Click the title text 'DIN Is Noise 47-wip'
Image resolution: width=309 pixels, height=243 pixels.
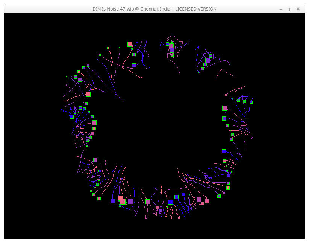click(x=113, y=9)
